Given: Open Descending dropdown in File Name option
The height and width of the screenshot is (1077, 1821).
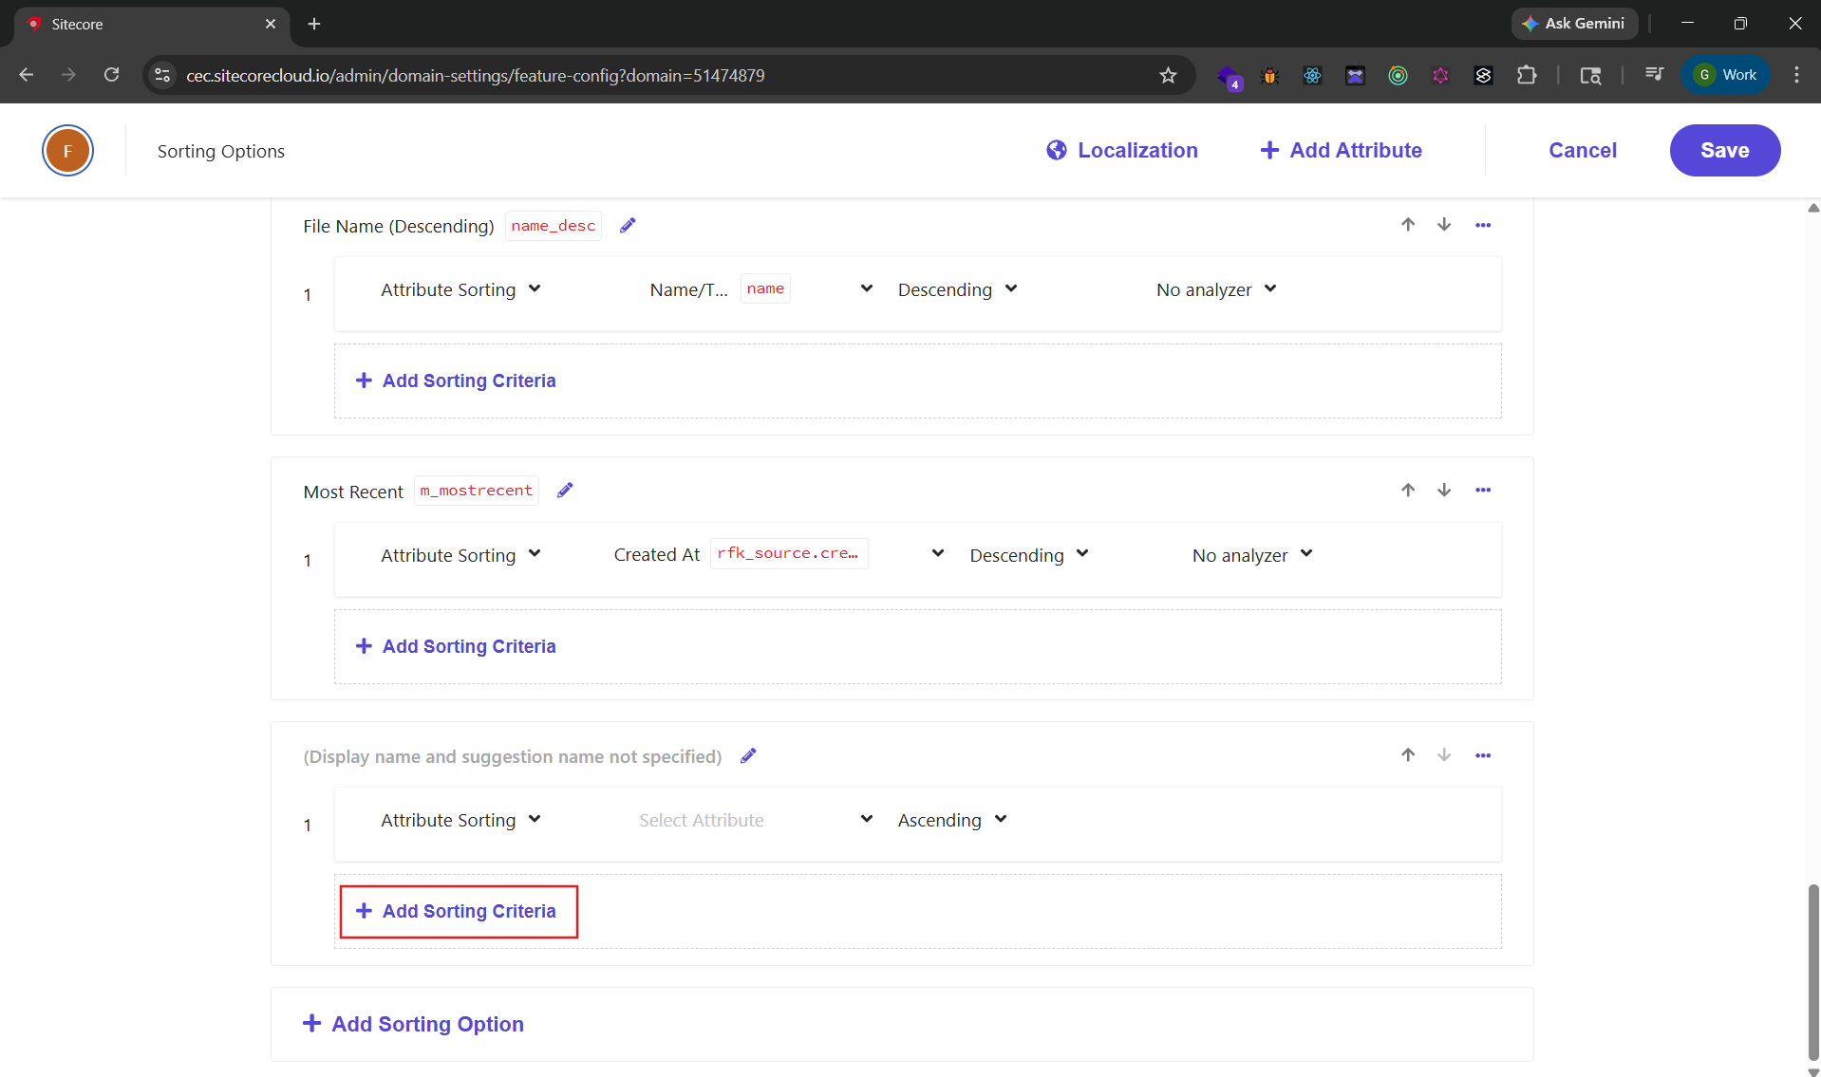Looking at the screenshot, I should [x=957, y=289].
